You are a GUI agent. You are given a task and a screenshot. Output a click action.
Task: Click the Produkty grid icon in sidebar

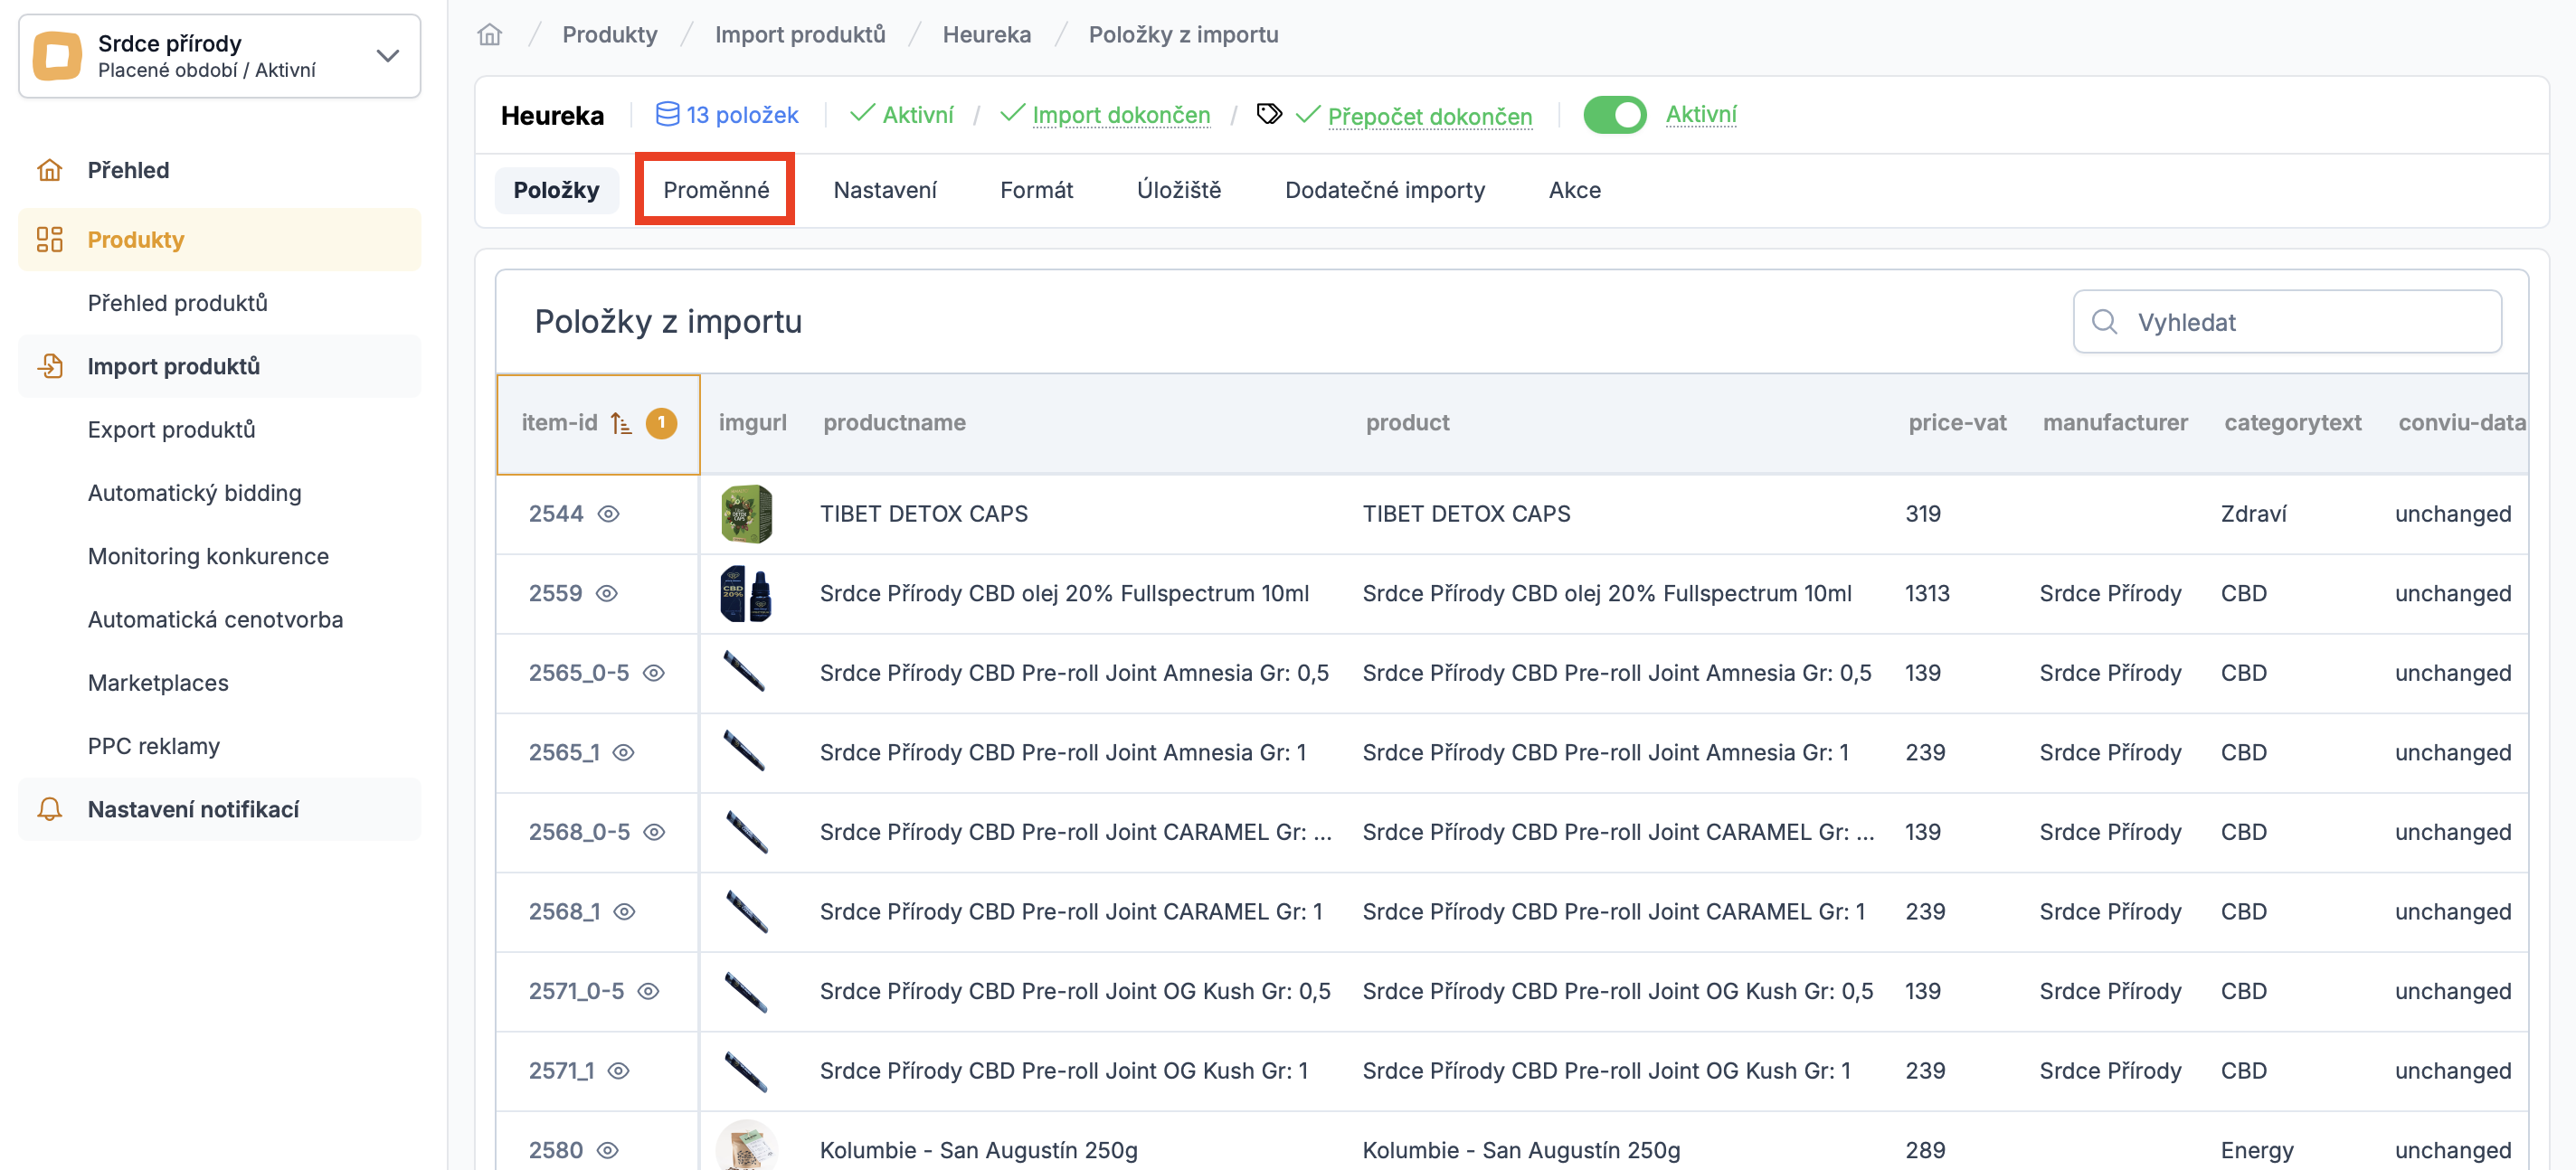(x=50, y=240)
